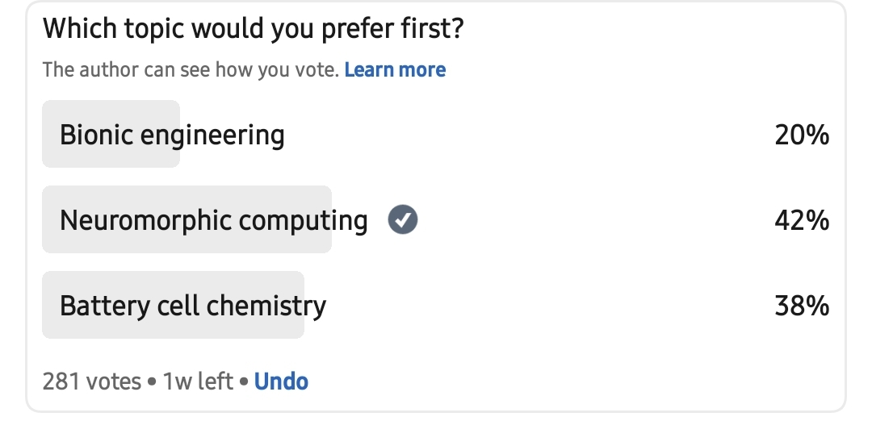Click the 20% result percentage
This screenshot has height=421, width=872.
802,135
